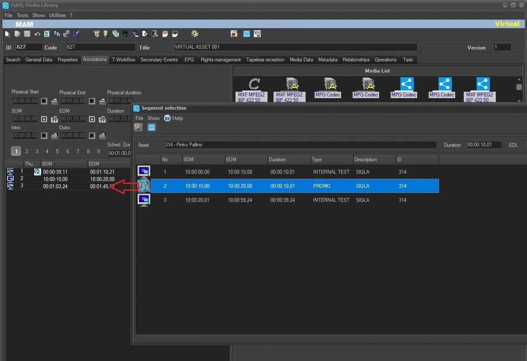Click the round play icon in main toolbar
This screenshot has width=527, height=361.
click(x=195, y=34)
